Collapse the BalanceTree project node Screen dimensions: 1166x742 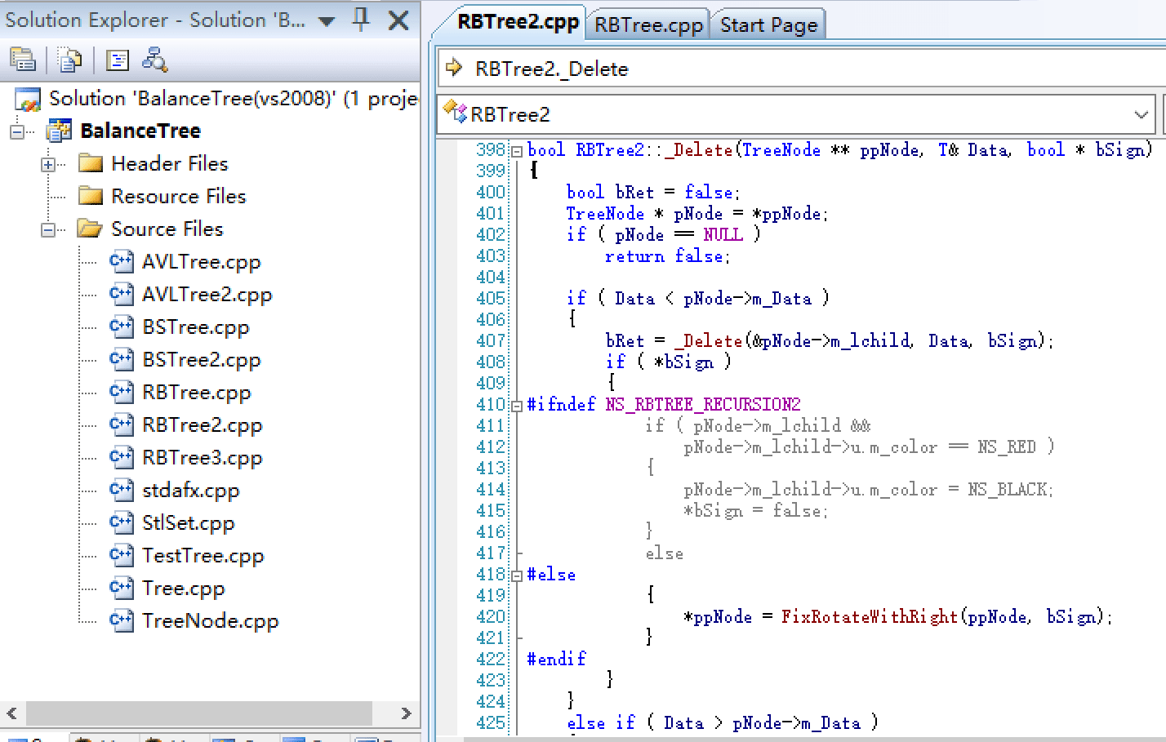tap(17, 131)
